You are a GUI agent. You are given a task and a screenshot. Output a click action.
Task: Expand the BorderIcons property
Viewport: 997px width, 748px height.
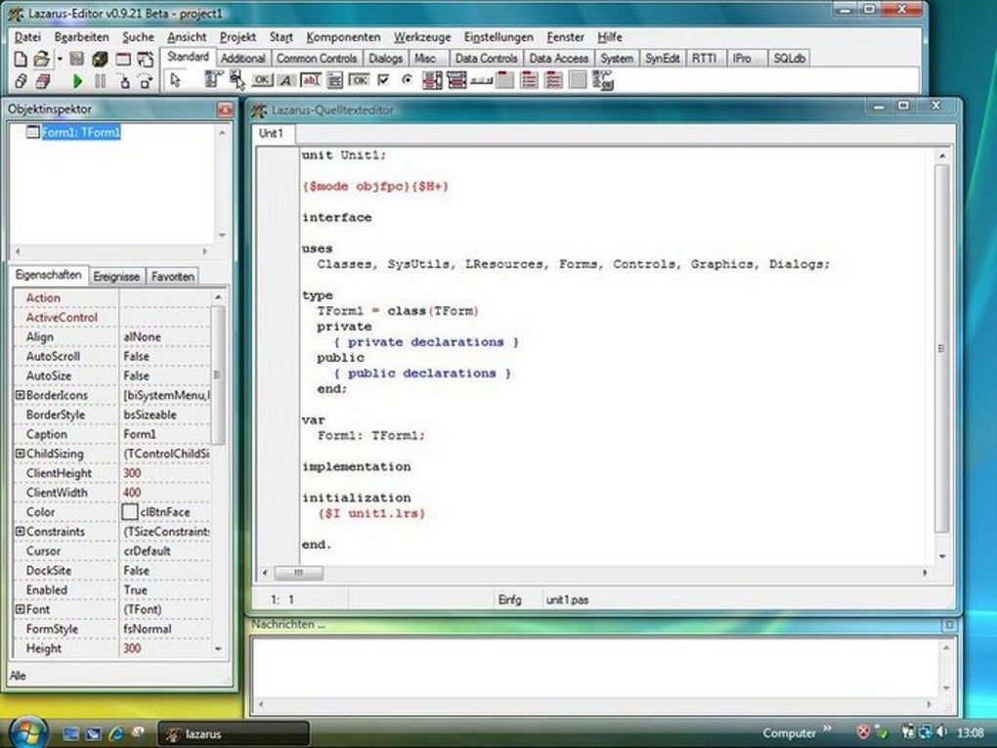20,396
